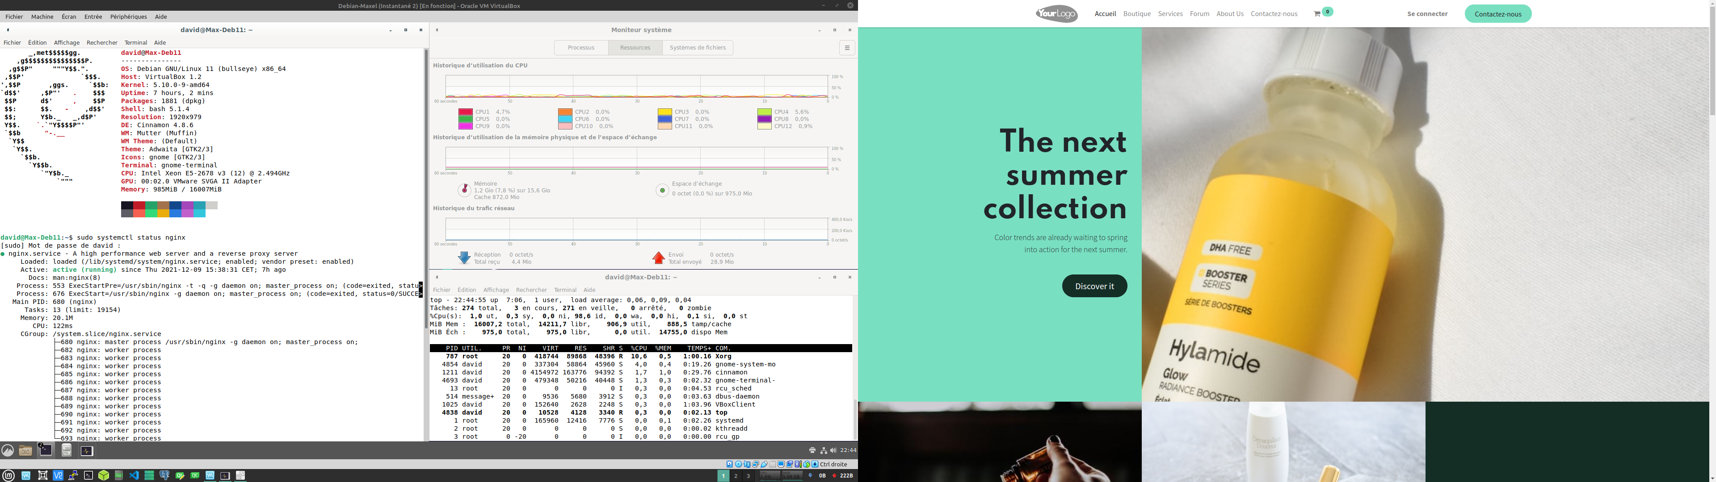
Task: Click the VirtualBox optical disk status icon
Action: coord(739,464)
